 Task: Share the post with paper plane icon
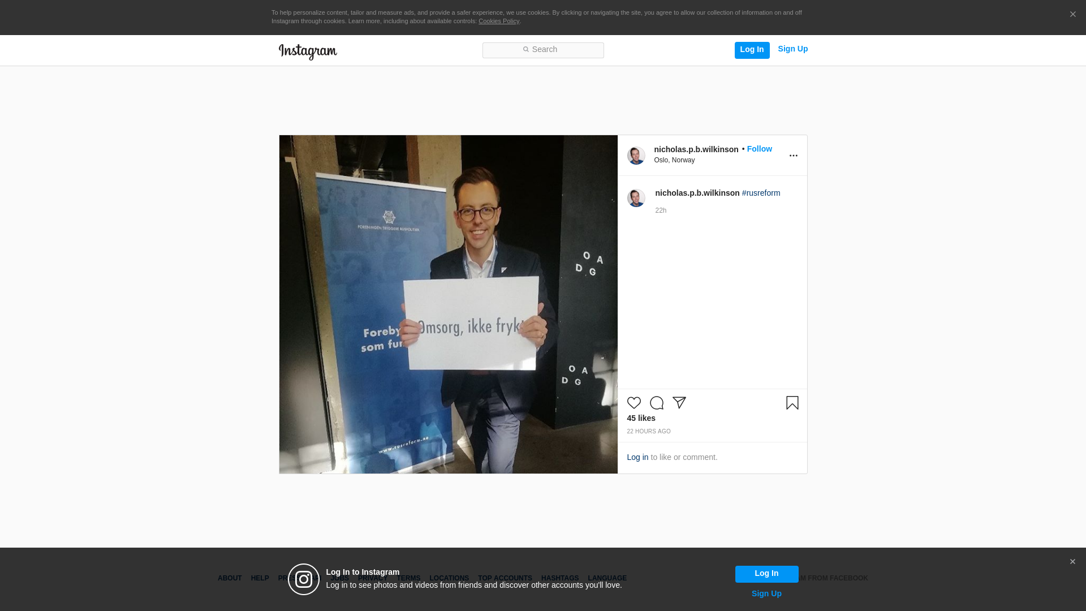[x=679, y=403]
